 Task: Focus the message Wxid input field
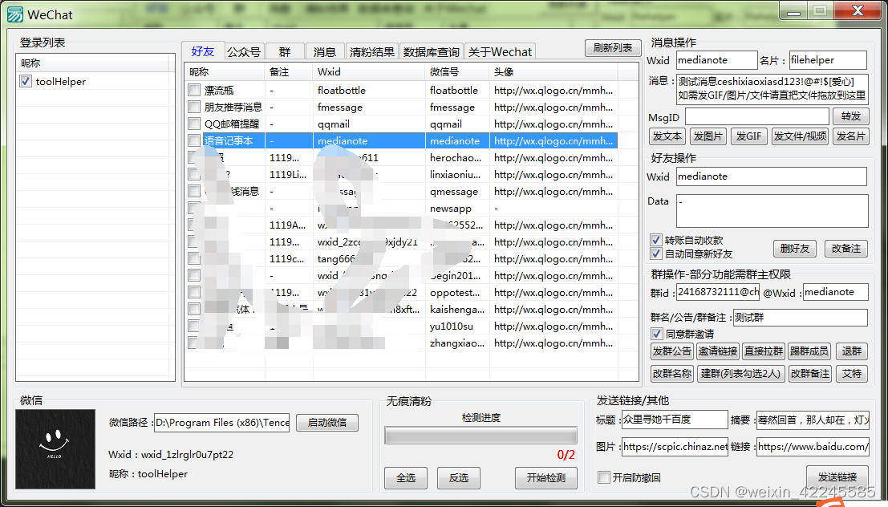[716, 60]
